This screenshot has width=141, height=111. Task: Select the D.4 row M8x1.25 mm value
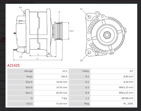click(x=113, y=93)
